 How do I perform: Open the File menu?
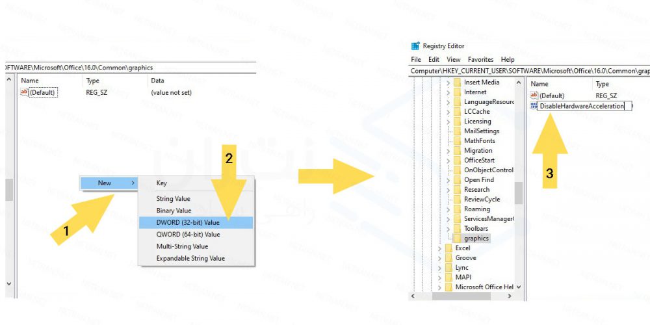[x=416, y=60]
